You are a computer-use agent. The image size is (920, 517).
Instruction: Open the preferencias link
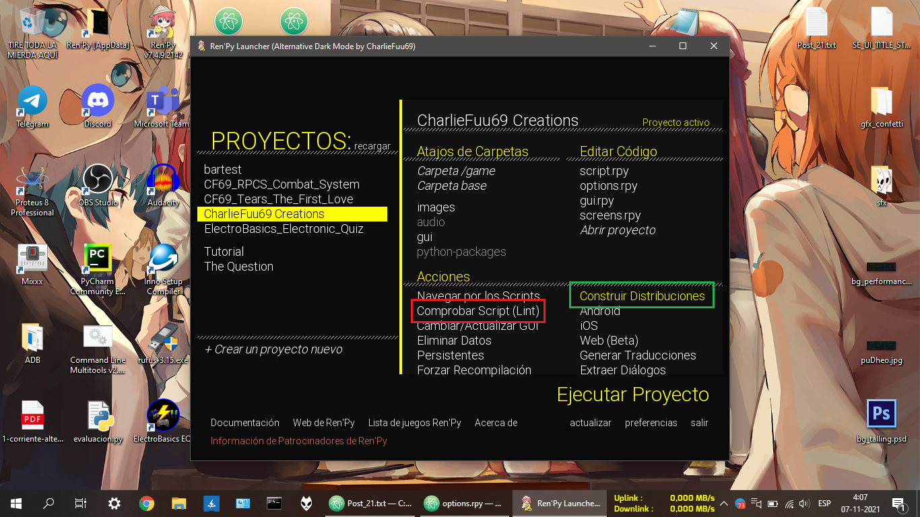(x=651, y=423)
